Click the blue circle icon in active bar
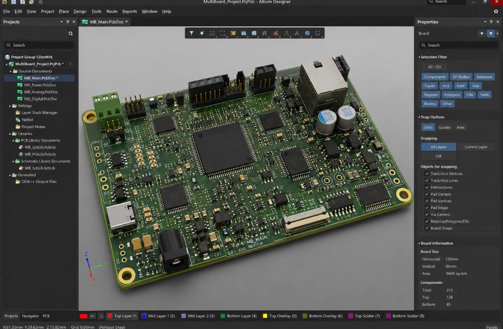The width and height of the screenshot is (503, 329). [307, 33]
